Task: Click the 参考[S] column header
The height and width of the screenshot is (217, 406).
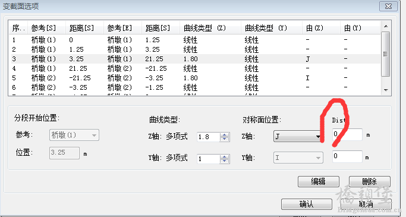Action: (x=46, y=28)
